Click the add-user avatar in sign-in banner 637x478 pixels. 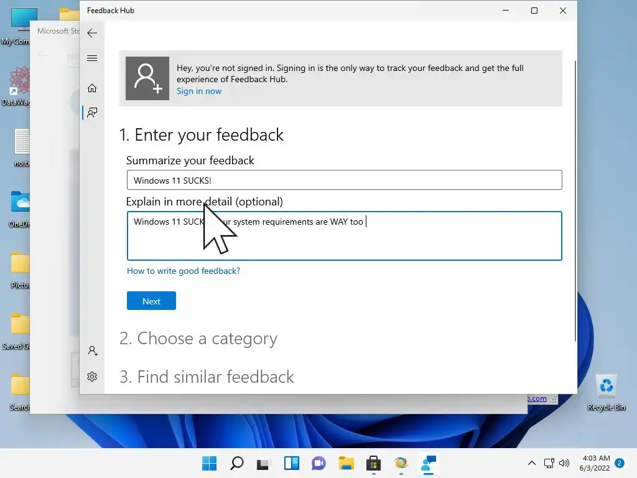147,78
